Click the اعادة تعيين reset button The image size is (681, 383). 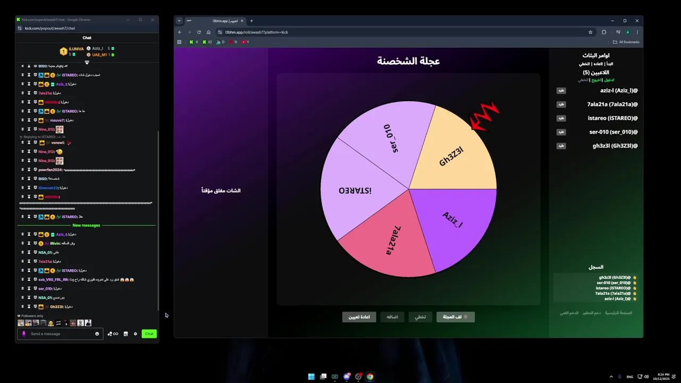(x=359, y=317)
